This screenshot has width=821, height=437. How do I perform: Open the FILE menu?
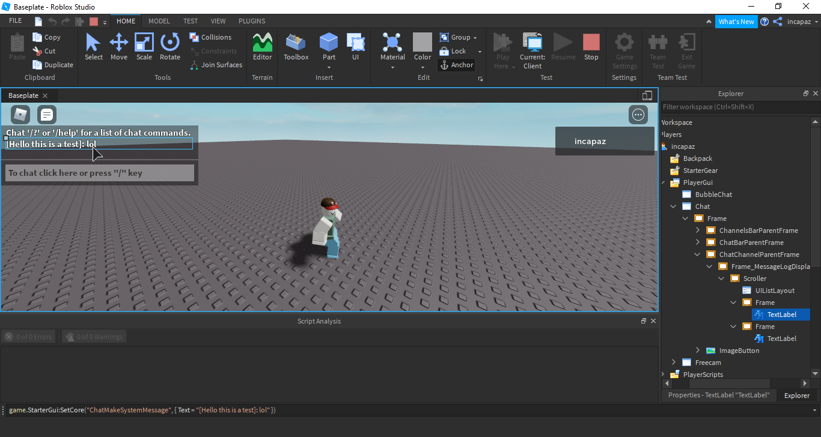pyautogui.click(x=16, y=21)
